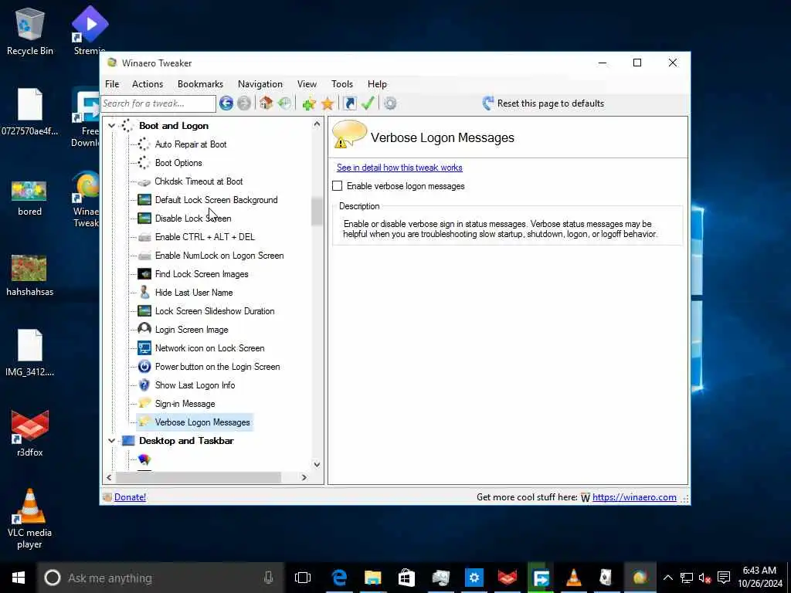Open the File menu
Viewport: 791px width, 593px height.
click(112, 84)
